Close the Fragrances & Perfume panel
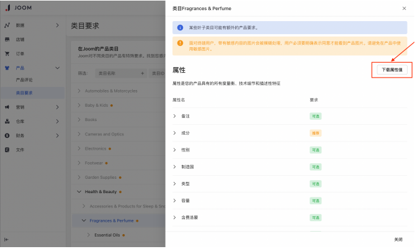415x249 pixels. coord(404,9)
